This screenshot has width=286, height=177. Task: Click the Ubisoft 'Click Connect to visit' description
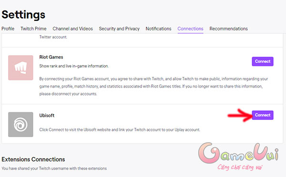point(120,129)
